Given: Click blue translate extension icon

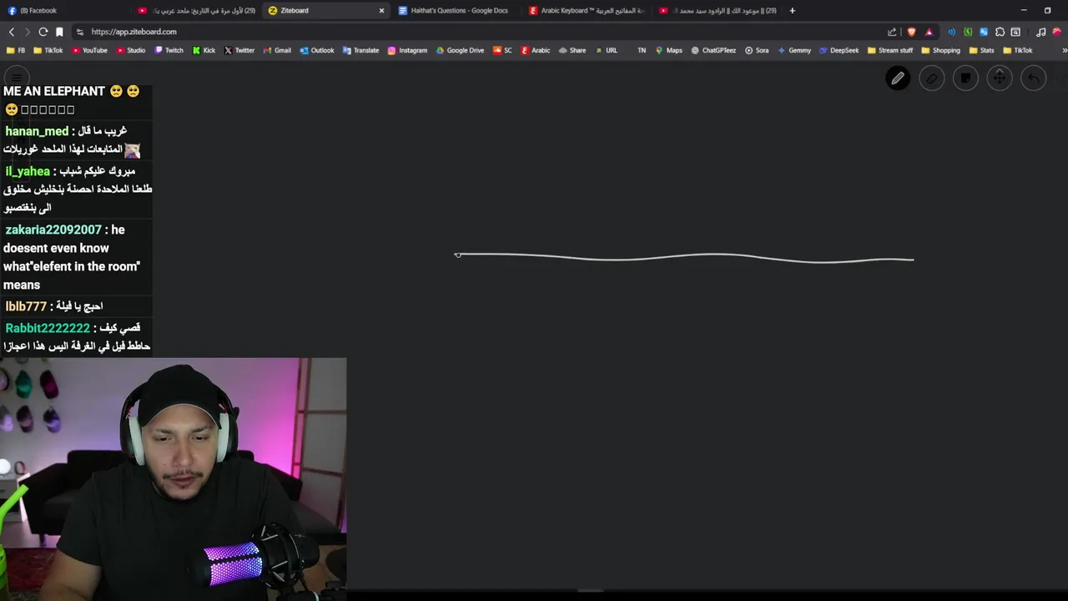Looking at the screenshot, I should pyautogui.click(x=984, y=32).
